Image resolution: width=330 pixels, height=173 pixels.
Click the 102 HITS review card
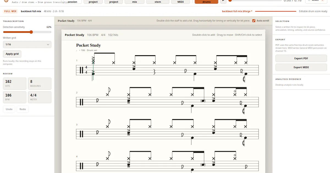coord(15,83)
